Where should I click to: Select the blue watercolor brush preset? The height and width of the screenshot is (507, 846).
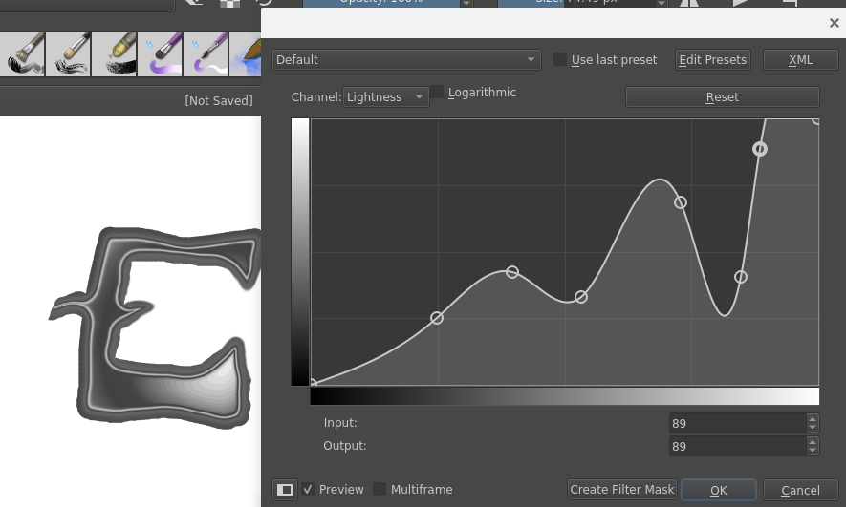[x=246, y=54]
